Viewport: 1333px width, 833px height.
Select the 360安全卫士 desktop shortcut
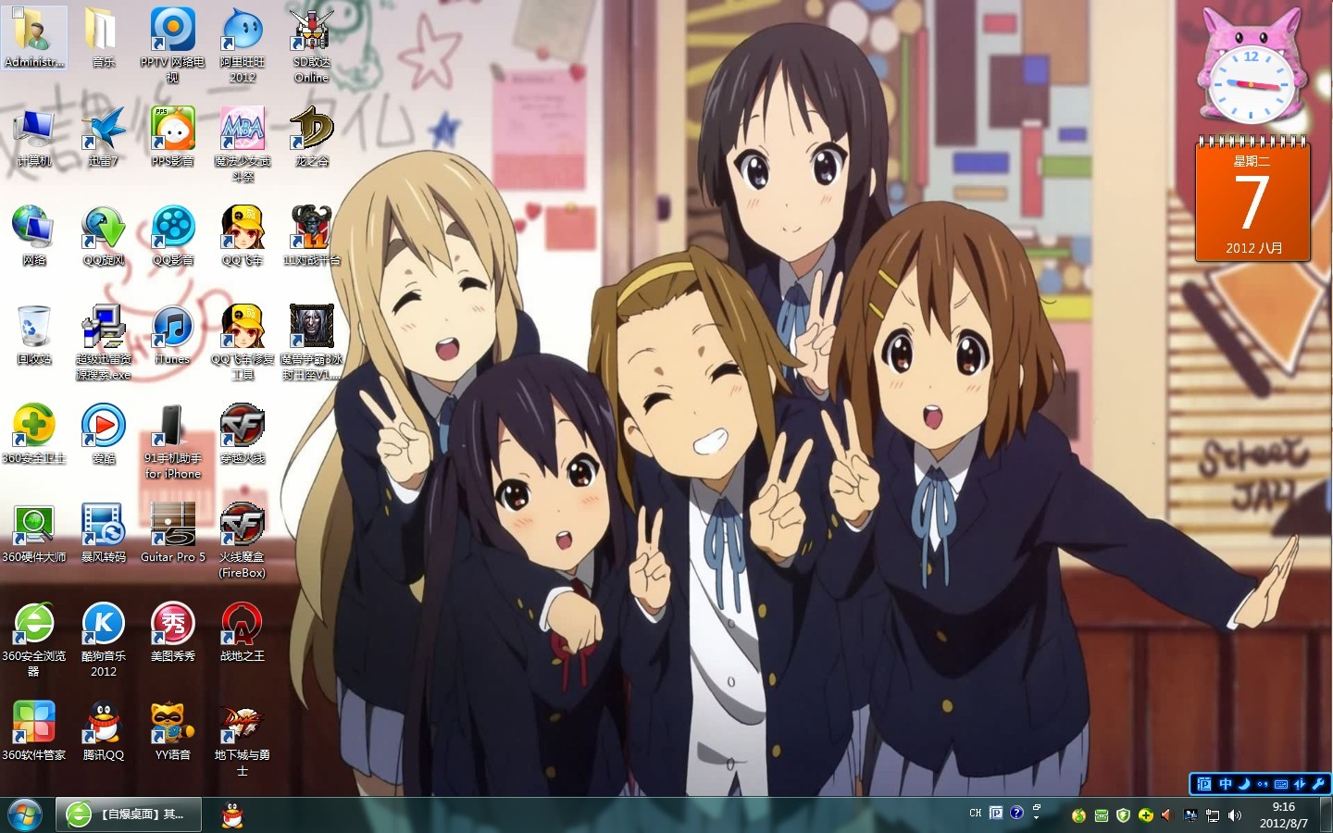point(34,433)
